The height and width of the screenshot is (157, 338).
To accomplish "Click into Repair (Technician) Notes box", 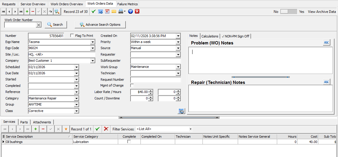I will click(x=260, y=99).
